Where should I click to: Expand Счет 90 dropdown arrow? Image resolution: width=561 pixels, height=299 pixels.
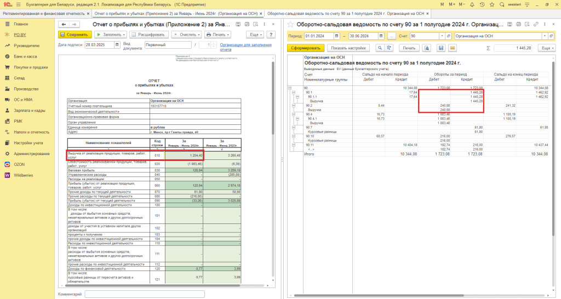[442, 36]
